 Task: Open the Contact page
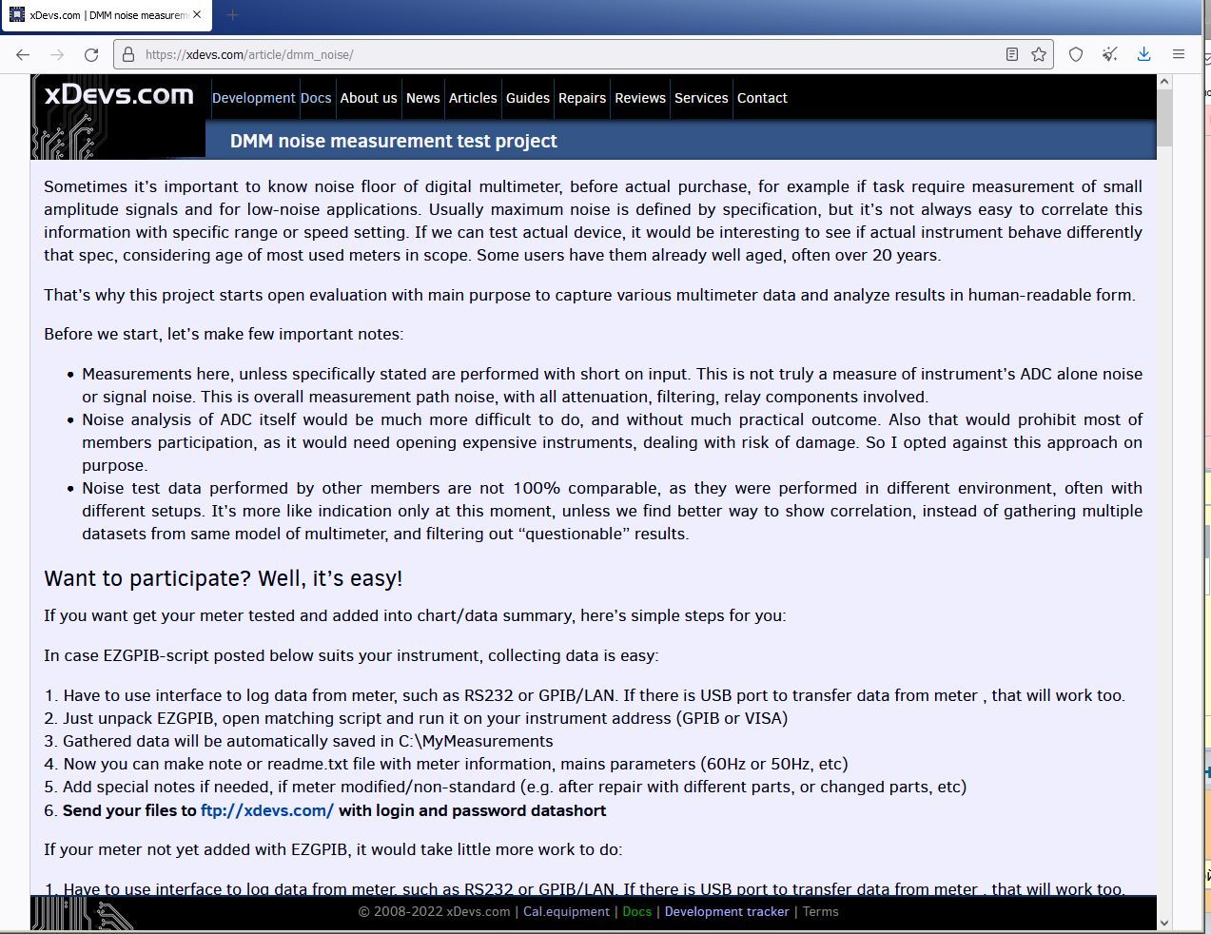[762, 98]
